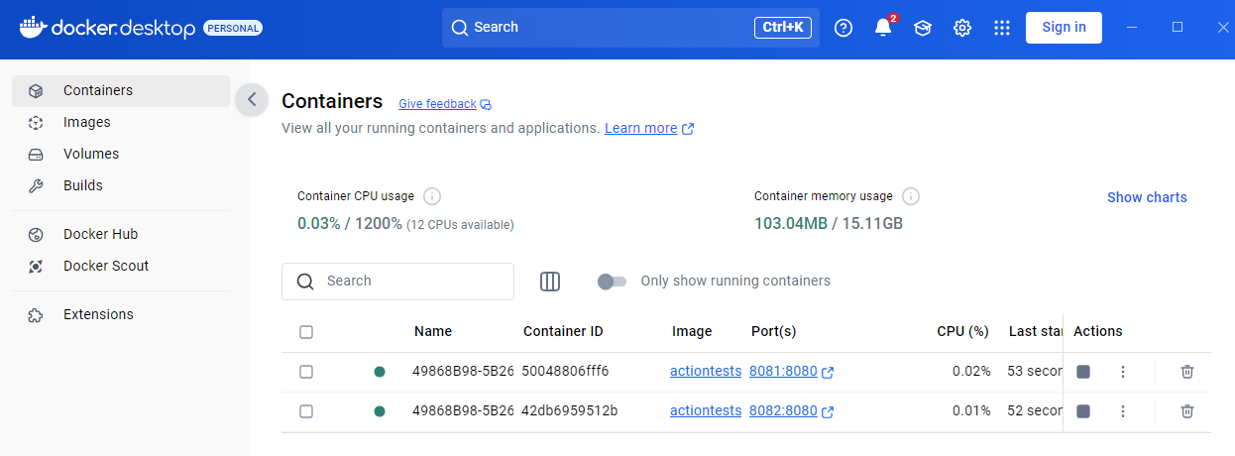Show info for Container CPU usage
Viewport: 1235px width, 456px height.
pos(432,196)
